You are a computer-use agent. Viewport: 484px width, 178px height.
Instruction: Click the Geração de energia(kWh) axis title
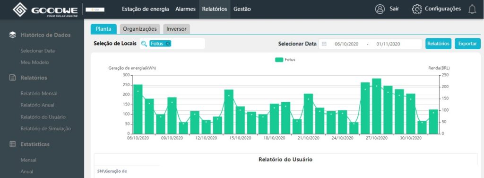coord(132,68)
